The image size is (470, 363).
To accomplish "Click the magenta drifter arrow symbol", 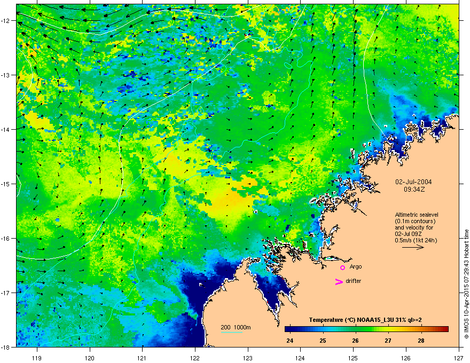I will pyautogui.click(x=339, y=281).
